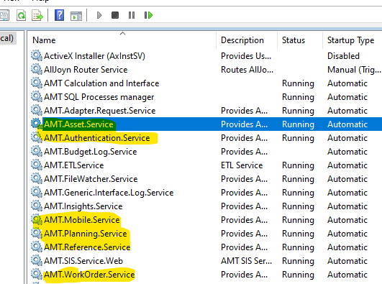Select AMT Calculation and Interface name
The width and height of the screenshot is (382, 284).
101,83
